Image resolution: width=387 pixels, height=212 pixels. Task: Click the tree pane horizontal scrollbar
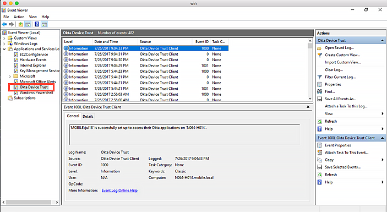click(31, 202)
